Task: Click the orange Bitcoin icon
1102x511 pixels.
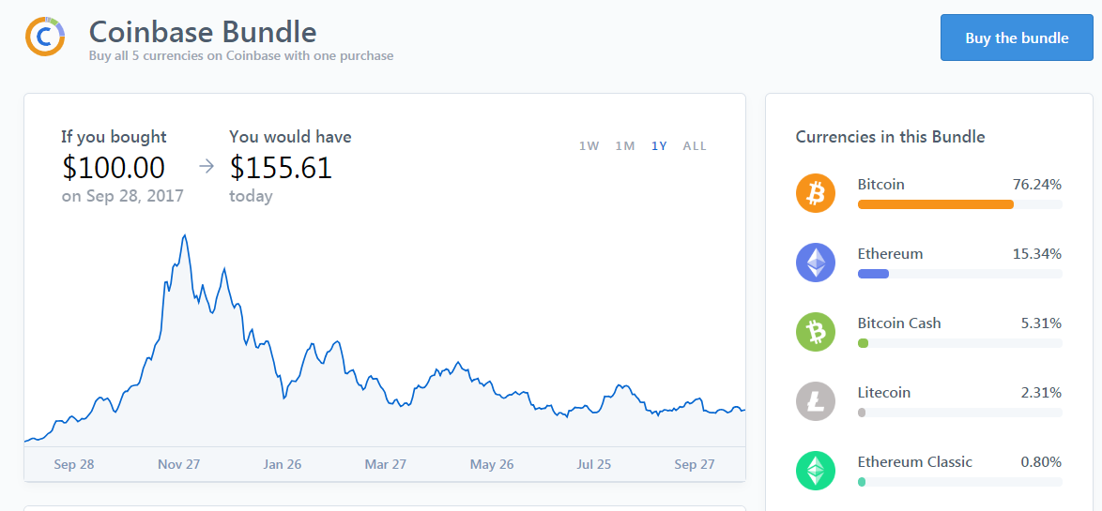Action: [815, 193]
